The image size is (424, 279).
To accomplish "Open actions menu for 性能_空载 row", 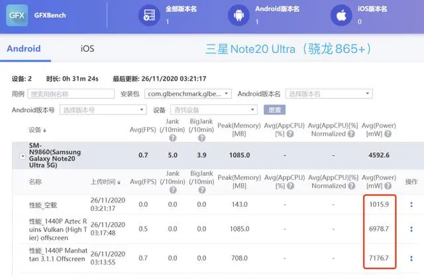I will pyautogui.click(x=411, y=204).
